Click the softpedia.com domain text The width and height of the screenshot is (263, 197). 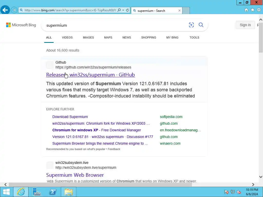pyautogui.click(x=171, y=117)
